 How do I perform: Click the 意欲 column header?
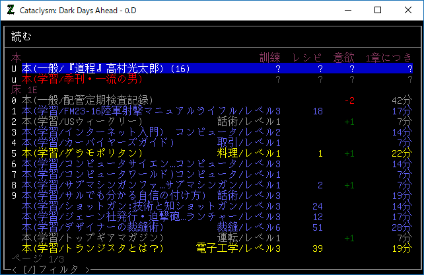[x=343, y=58]
